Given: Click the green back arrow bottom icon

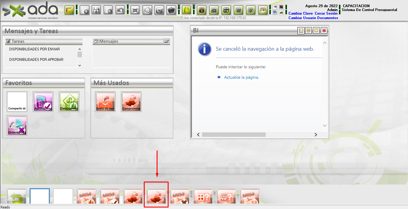Looking at the screenshot, I should pos(17,196).
